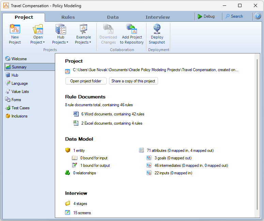Viewport: 264px width, 221px height.
Task: Switch to the Interview tab
Action: (x=157, y=17)
